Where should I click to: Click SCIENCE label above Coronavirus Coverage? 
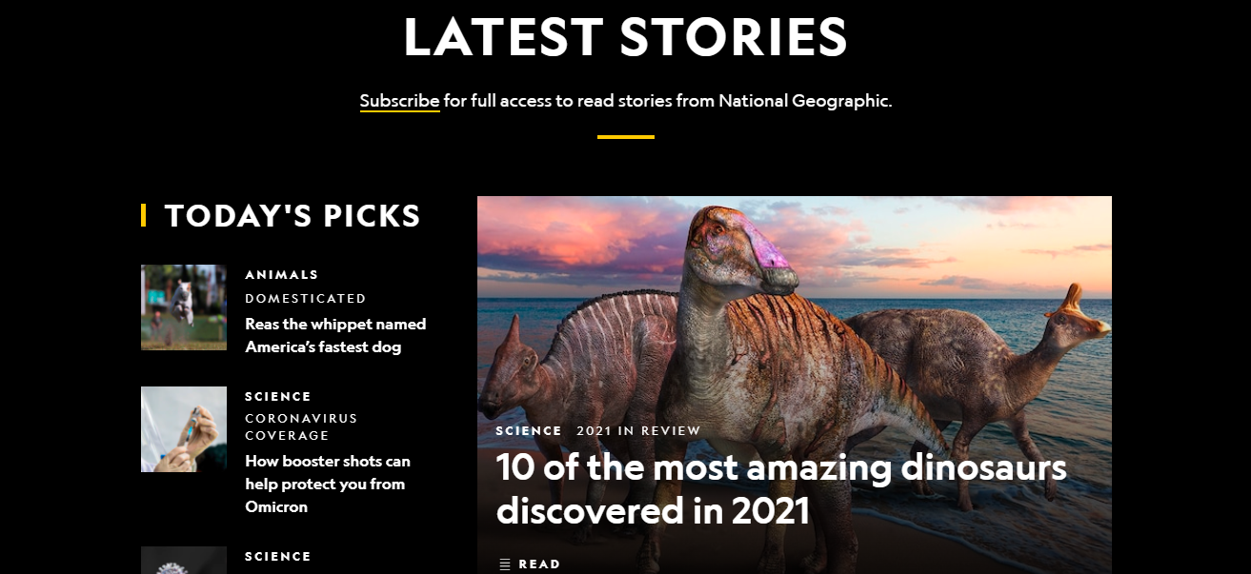point(278,396)
